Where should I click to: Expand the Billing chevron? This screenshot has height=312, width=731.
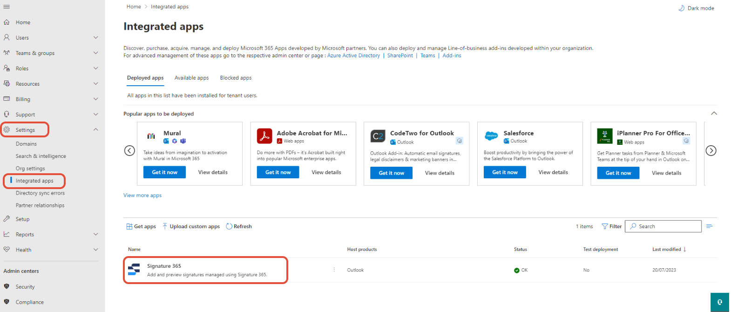(95, 99)
